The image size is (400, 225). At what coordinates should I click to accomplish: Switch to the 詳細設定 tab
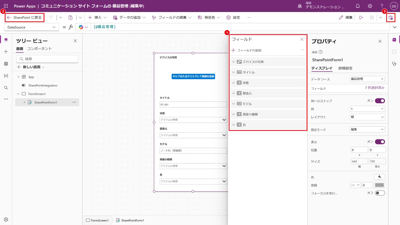[x=345, y=68]
